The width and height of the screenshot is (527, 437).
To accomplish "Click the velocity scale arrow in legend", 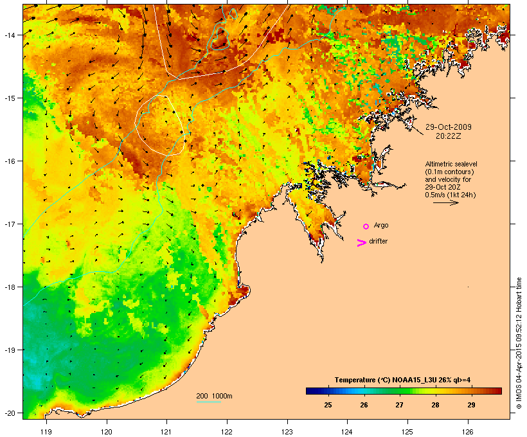I will (445, 202).
